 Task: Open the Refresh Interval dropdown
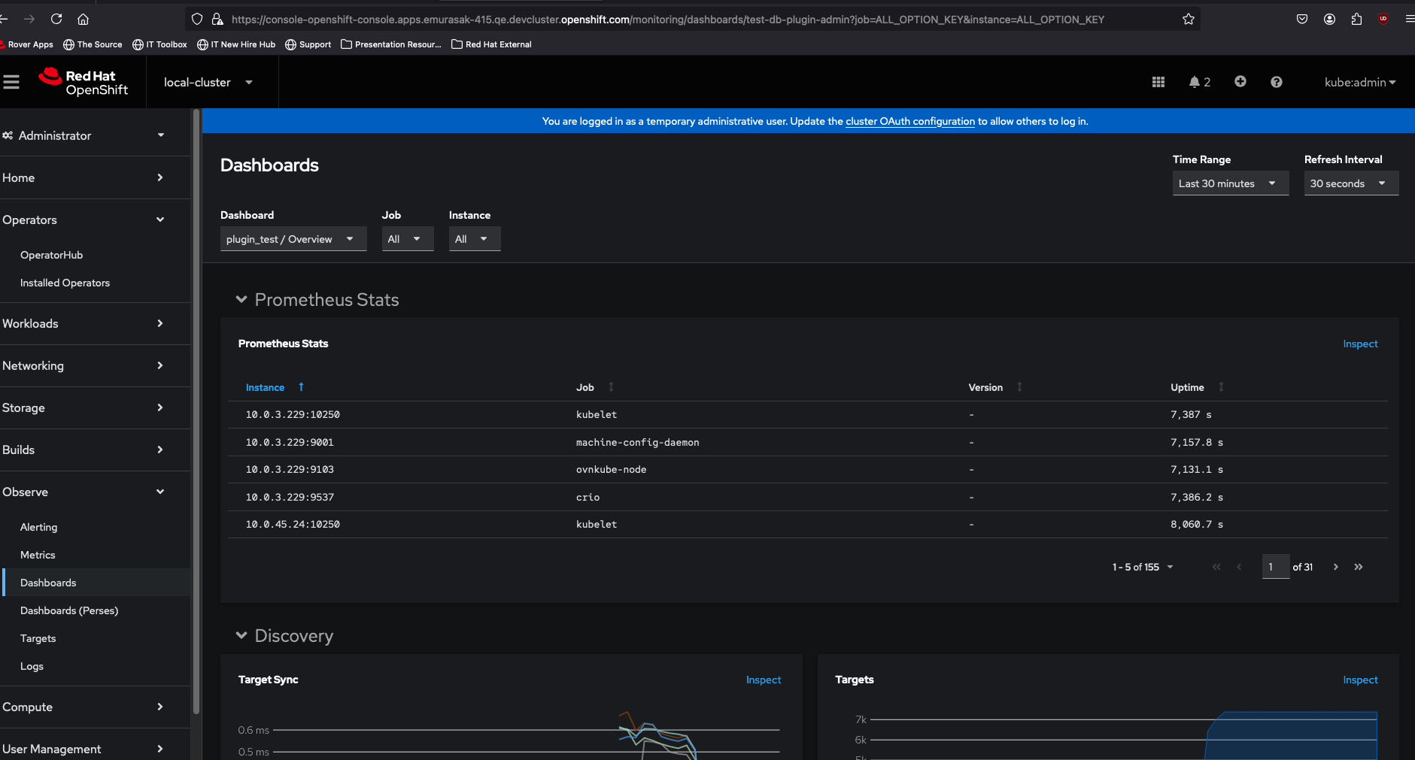pos(1350,183)
